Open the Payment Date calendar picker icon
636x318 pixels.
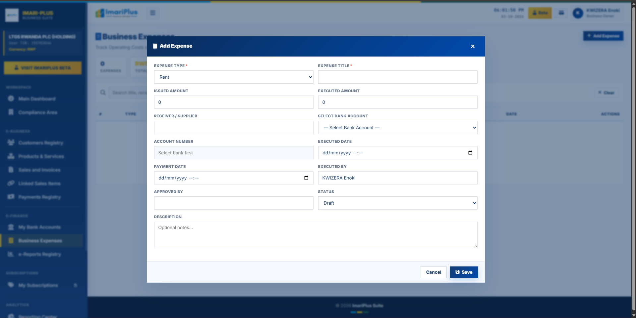(x=306, y=178)
